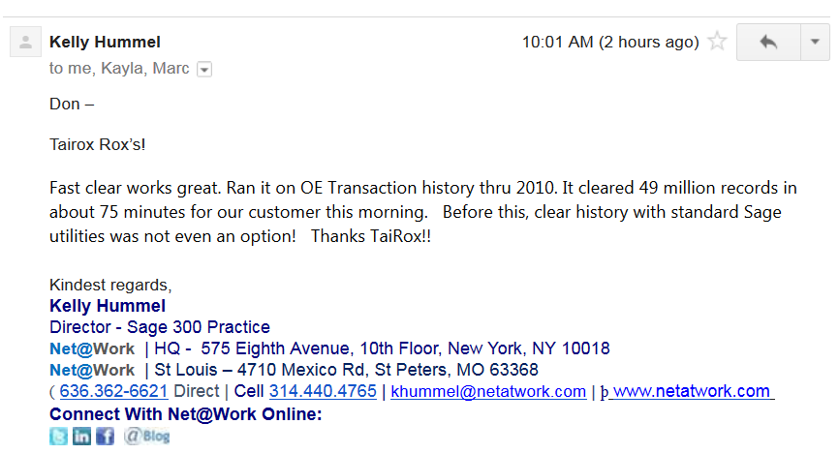Viewport: 839px width, 454px height.
Task: Star this email from Kelly Hummel
Action: point(717,42)
